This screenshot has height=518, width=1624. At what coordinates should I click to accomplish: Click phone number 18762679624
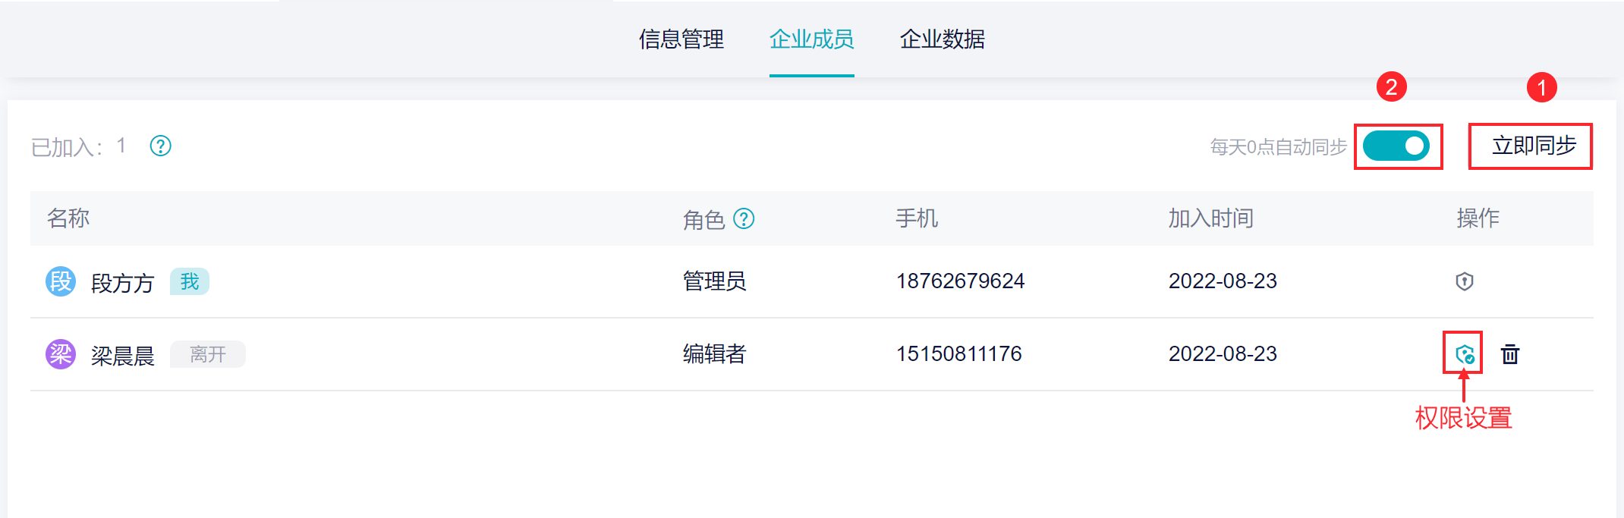[x=960, y=281]
